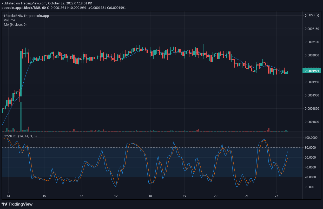Click the 0.0002050 price axis label
Viewport: 323px width, 209px height.
pos(312,55)
